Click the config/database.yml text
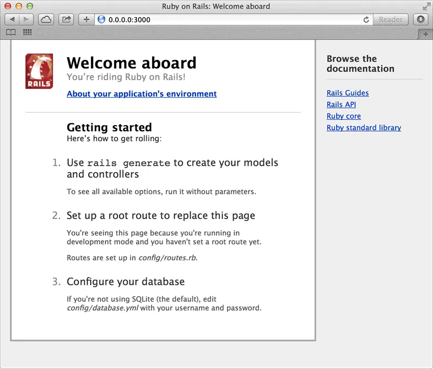This screenshot has width=433, height=369. 102,308
